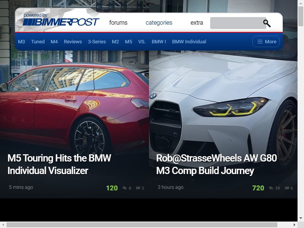Open the BMW I category

coord(159,42)
